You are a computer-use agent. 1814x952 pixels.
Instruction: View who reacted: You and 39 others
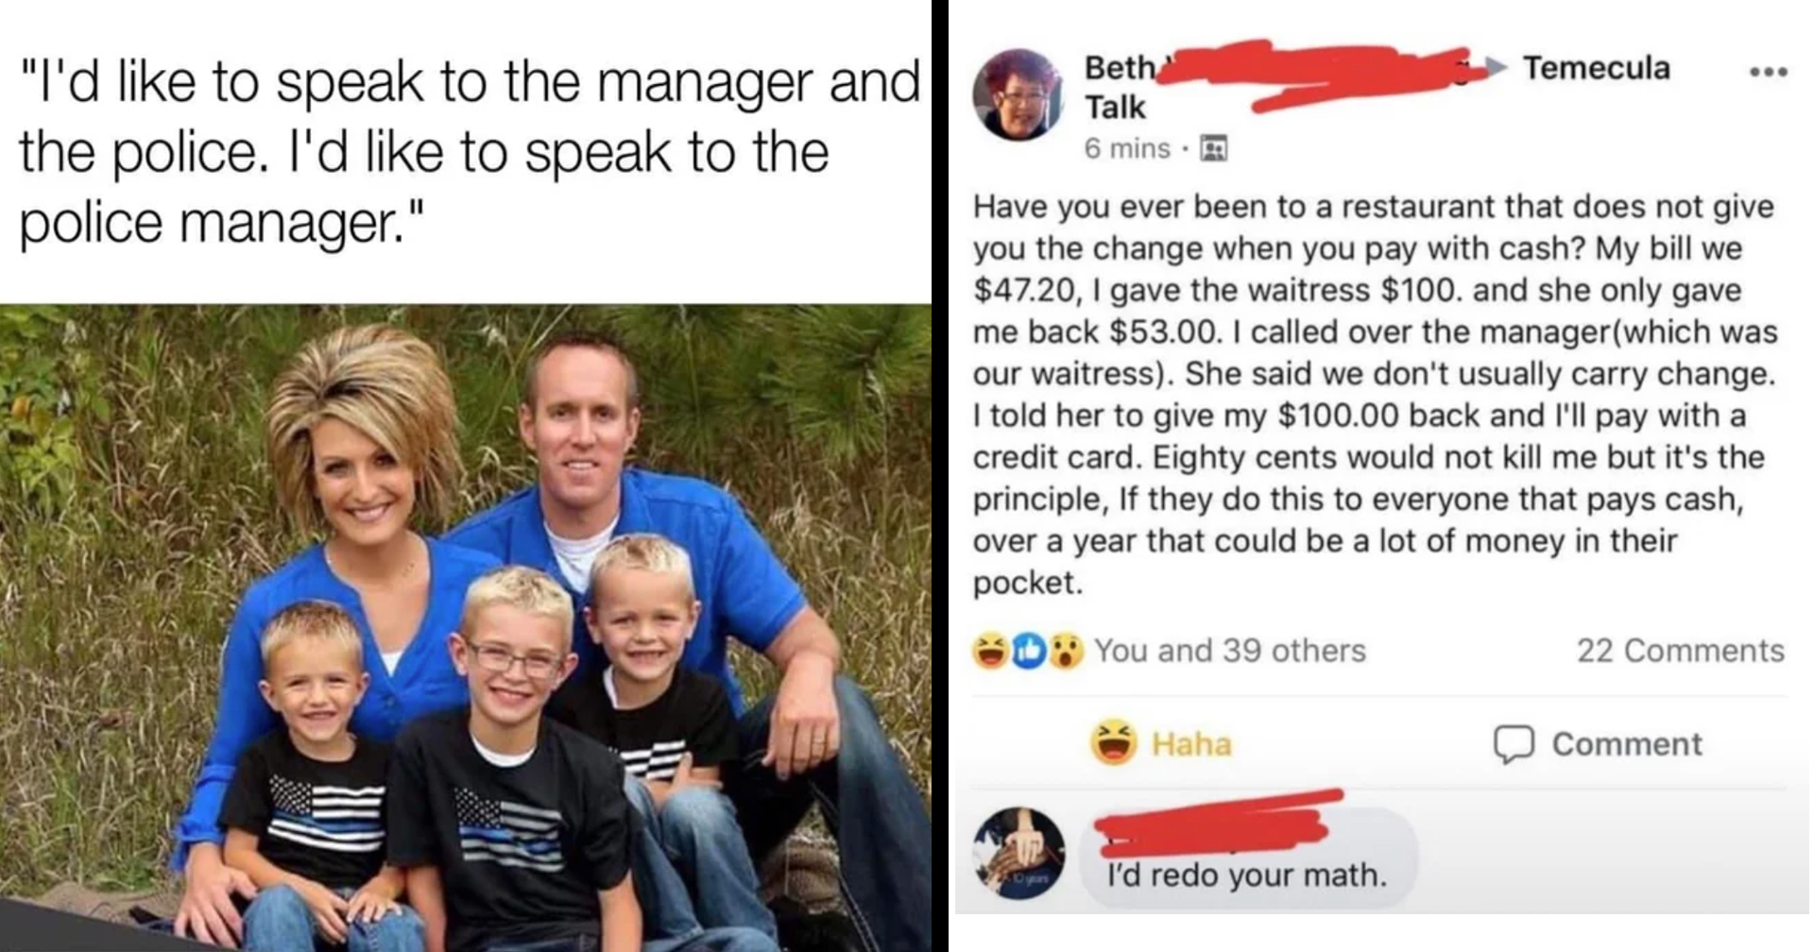point(1230,651)
